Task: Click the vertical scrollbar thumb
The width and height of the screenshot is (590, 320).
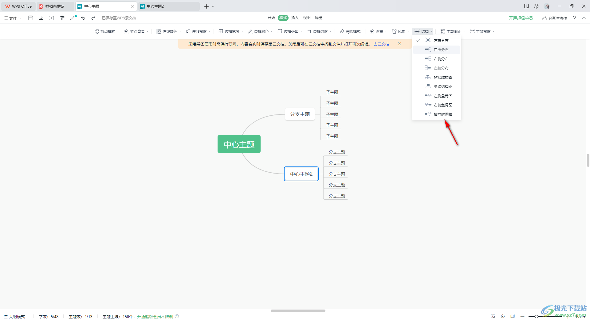Action: pyautogui.click(x=588, y=160)
